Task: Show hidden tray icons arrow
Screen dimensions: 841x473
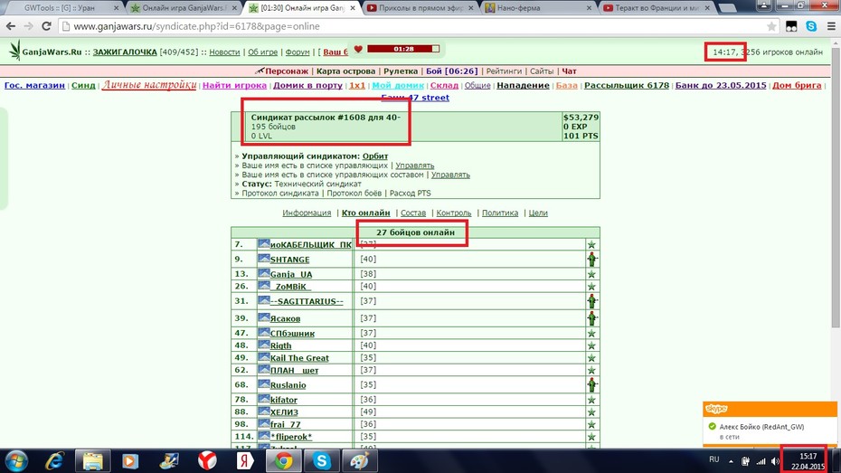Action: click(731, 461)
